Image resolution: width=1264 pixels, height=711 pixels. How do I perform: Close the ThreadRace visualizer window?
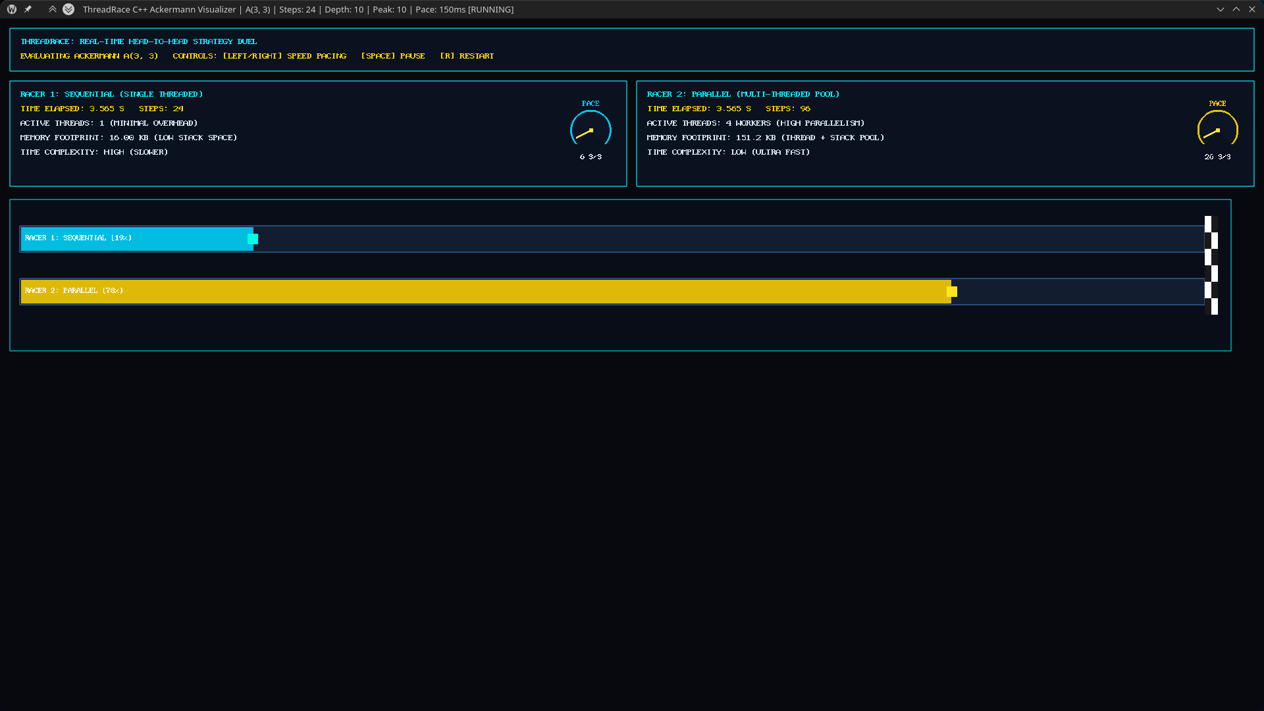[1252, 9]
